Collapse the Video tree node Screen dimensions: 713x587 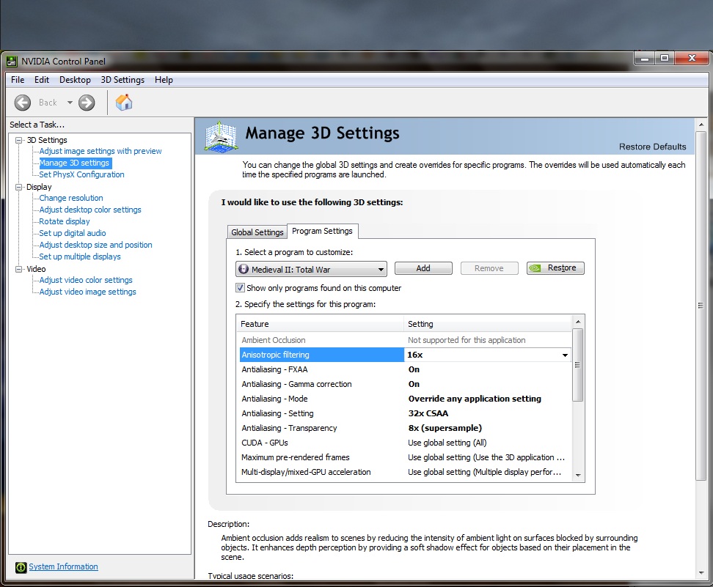click(x=18, y=269)
